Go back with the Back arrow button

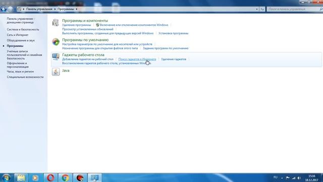(x=4, y=9)
